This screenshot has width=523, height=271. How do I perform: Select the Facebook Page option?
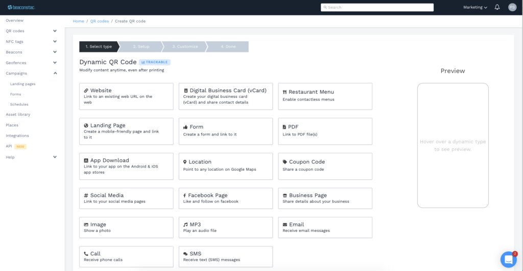tap(225, 198)
